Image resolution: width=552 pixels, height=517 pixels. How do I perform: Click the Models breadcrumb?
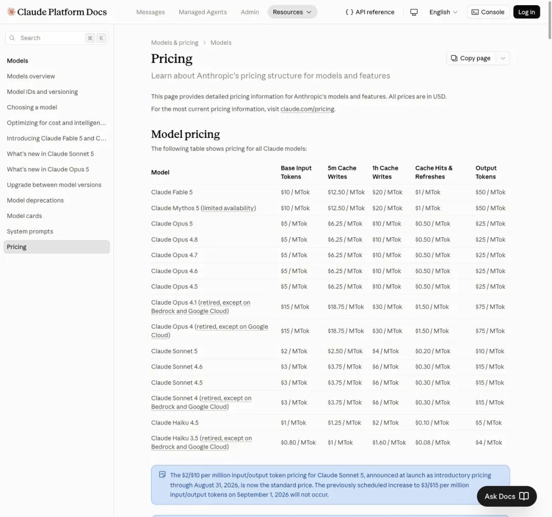pos(221,42)
